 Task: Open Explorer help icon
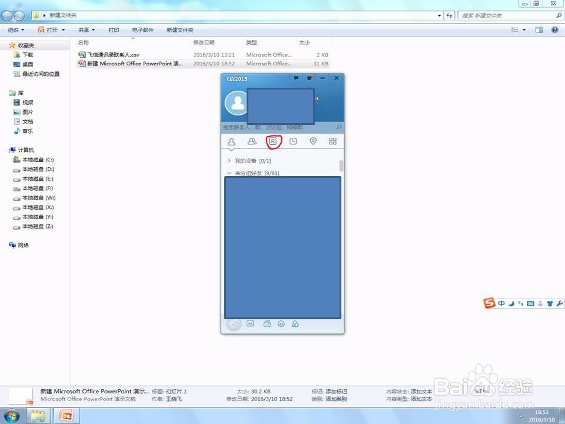554,30
